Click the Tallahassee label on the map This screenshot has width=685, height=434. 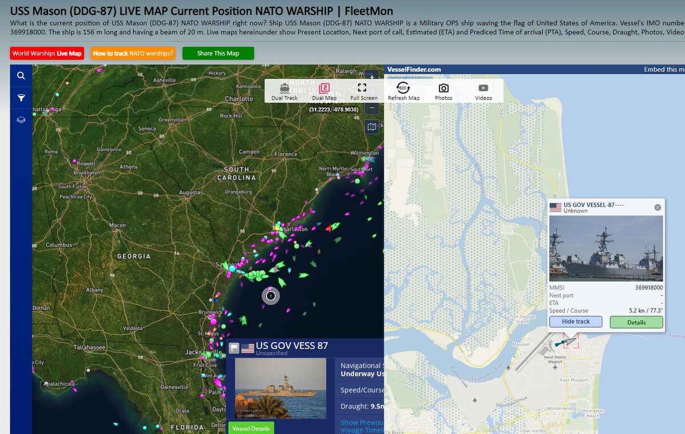[x=89, y=347]
